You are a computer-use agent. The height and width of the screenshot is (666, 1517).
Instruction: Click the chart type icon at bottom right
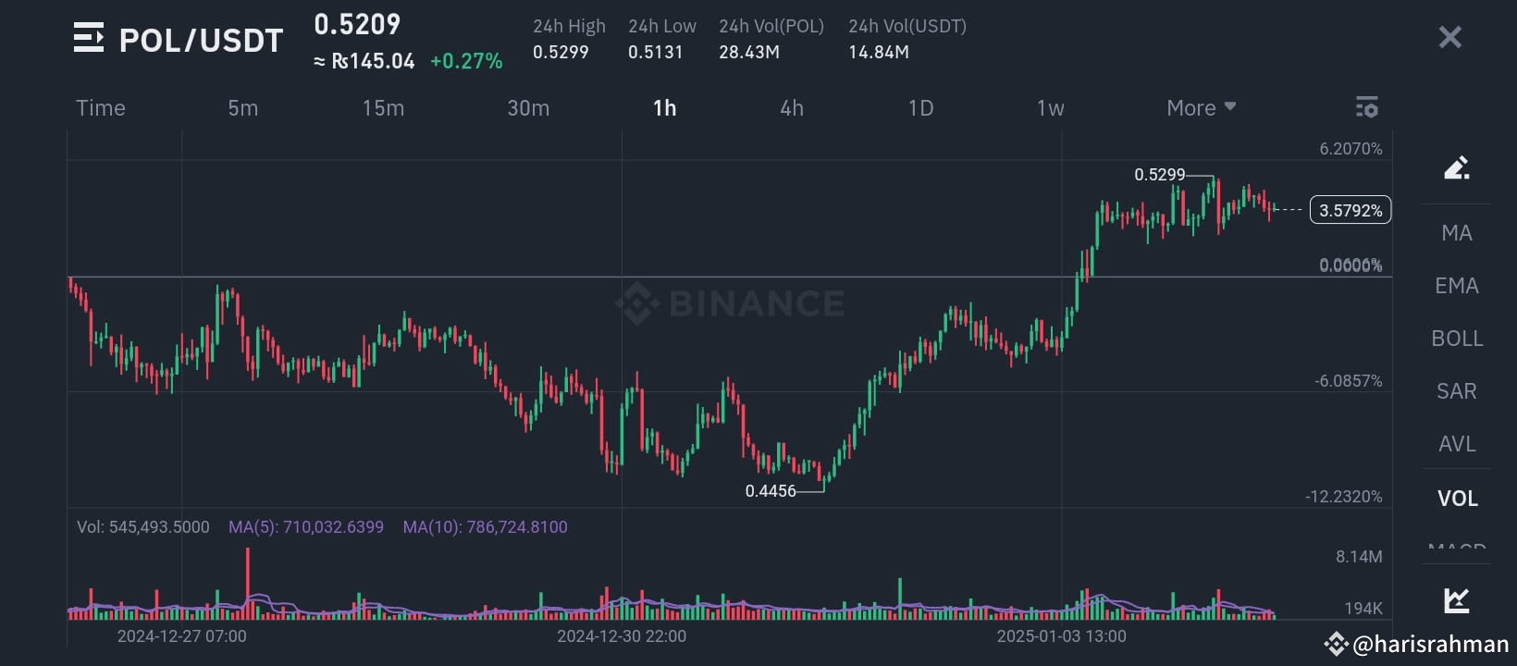click(x=1457, y=600)
